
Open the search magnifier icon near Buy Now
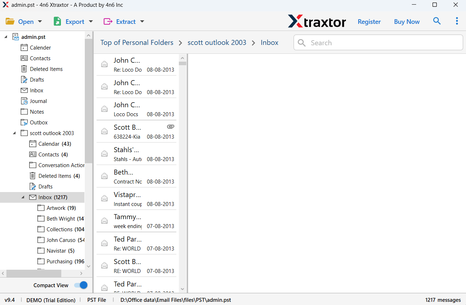(x=437, y=21)
